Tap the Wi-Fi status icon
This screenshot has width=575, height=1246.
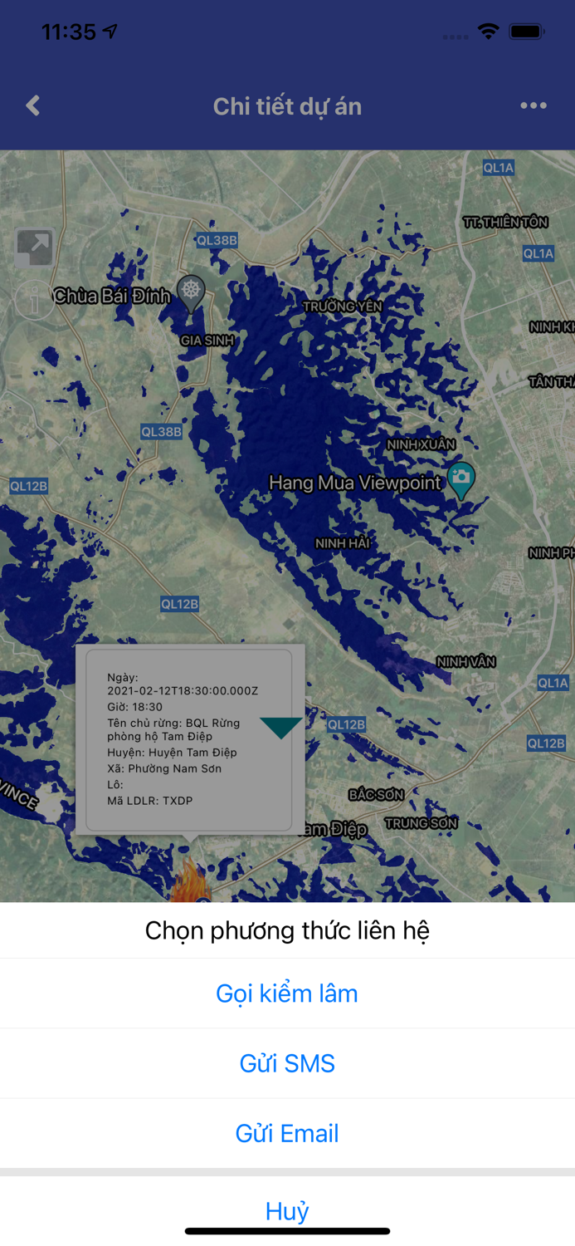tap(489, 32)
